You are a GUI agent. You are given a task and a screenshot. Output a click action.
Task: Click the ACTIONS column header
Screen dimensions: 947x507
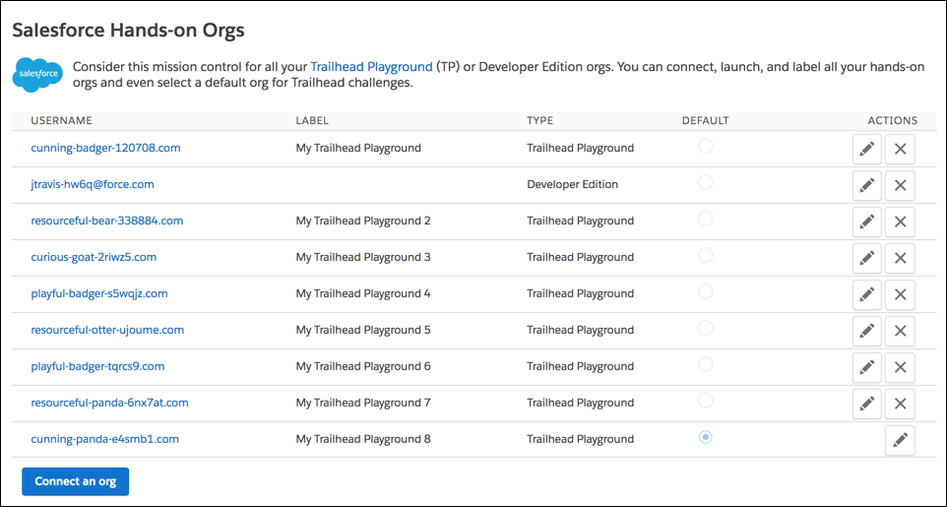(893, 120)
